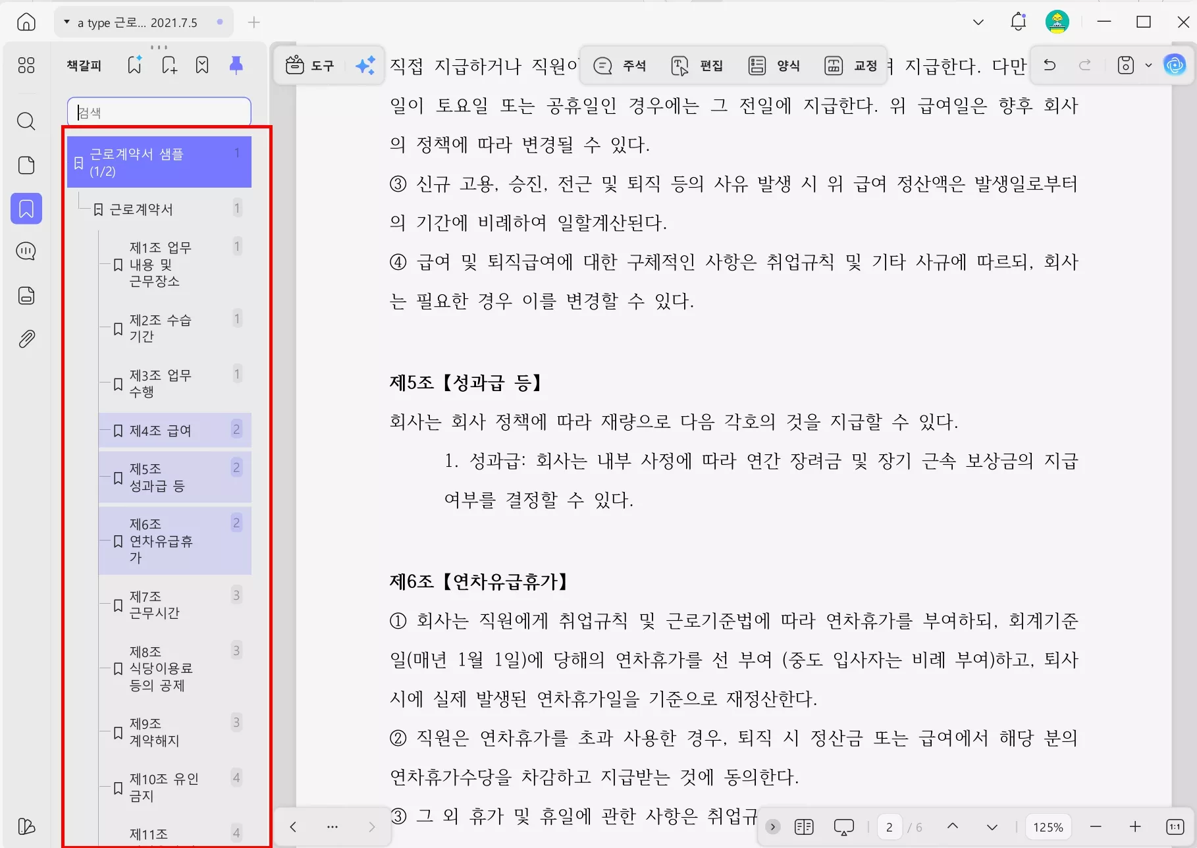Open the 도구 tools menu
Image resolution: width=1197 pixels, height=848 pixels.
[309, 65]
